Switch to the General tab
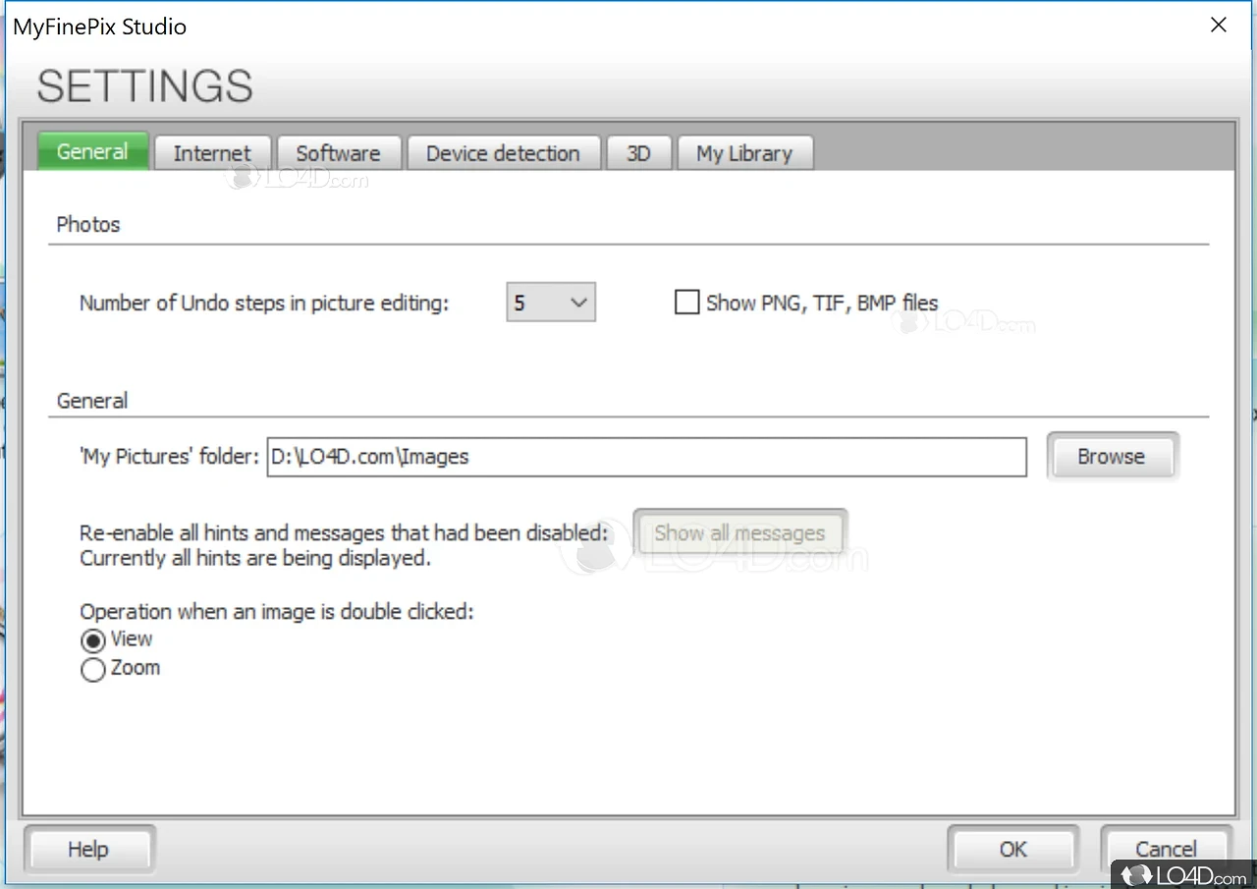The width and height of the screenshot is (1257, 889). [92, 151]
